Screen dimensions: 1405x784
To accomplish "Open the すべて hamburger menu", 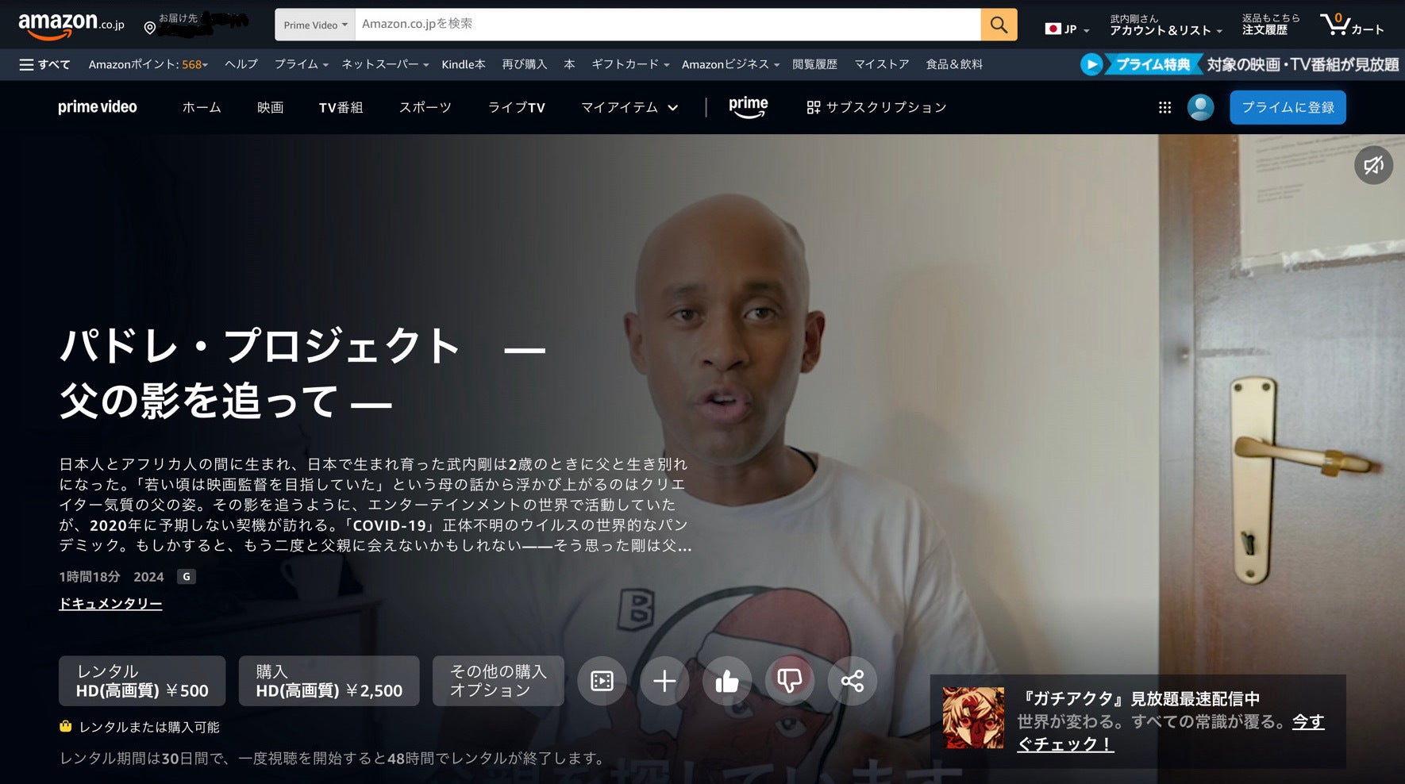I will coord(44,64).
